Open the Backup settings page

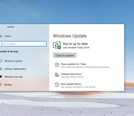point(8,85)
